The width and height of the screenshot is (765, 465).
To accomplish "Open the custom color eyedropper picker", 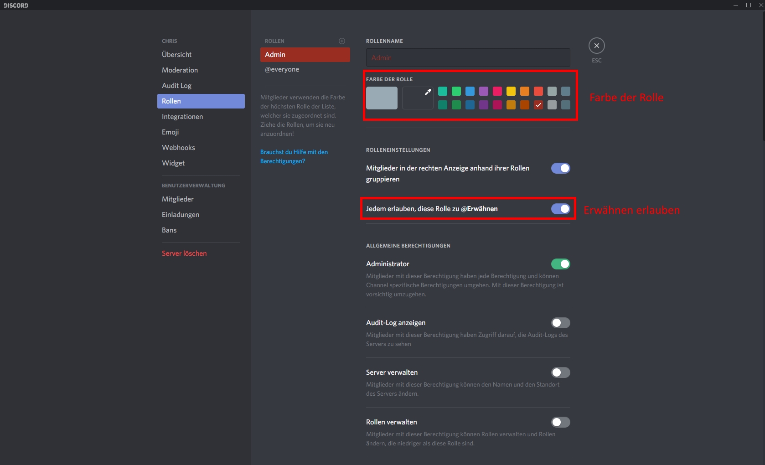I will coord(418,98).
